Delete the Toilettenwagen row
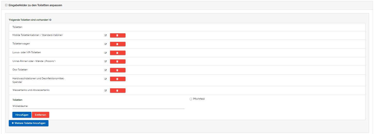Viewport: 374px width, 134px height. (118, 44)
